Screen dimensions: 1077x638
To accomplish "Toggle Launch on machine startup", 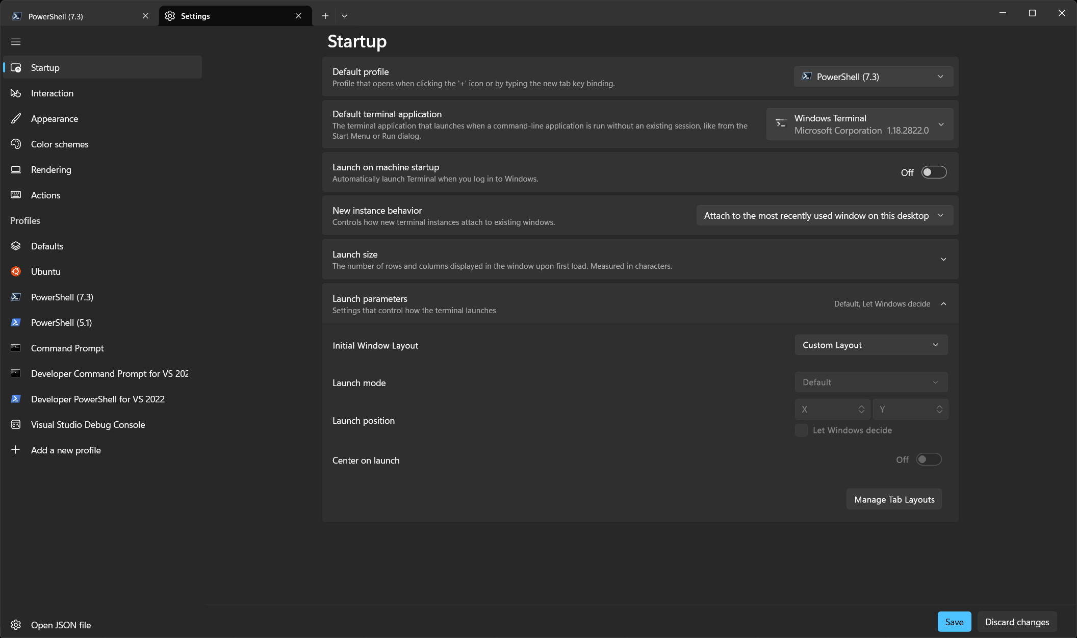I will pos(933,172).
